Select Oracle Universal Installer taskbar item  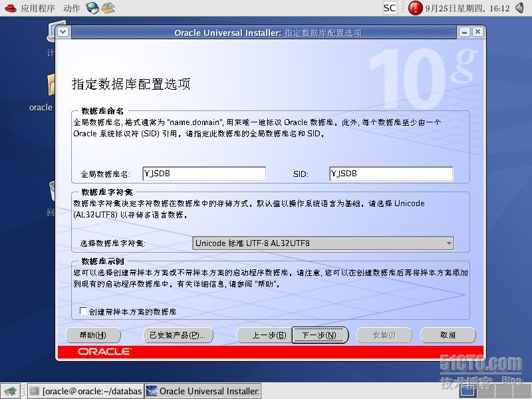click(x=203, y=391)
